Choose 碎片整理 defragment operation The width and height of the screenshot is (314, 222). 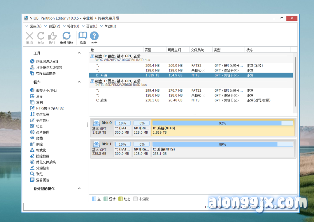pos(42,132)
